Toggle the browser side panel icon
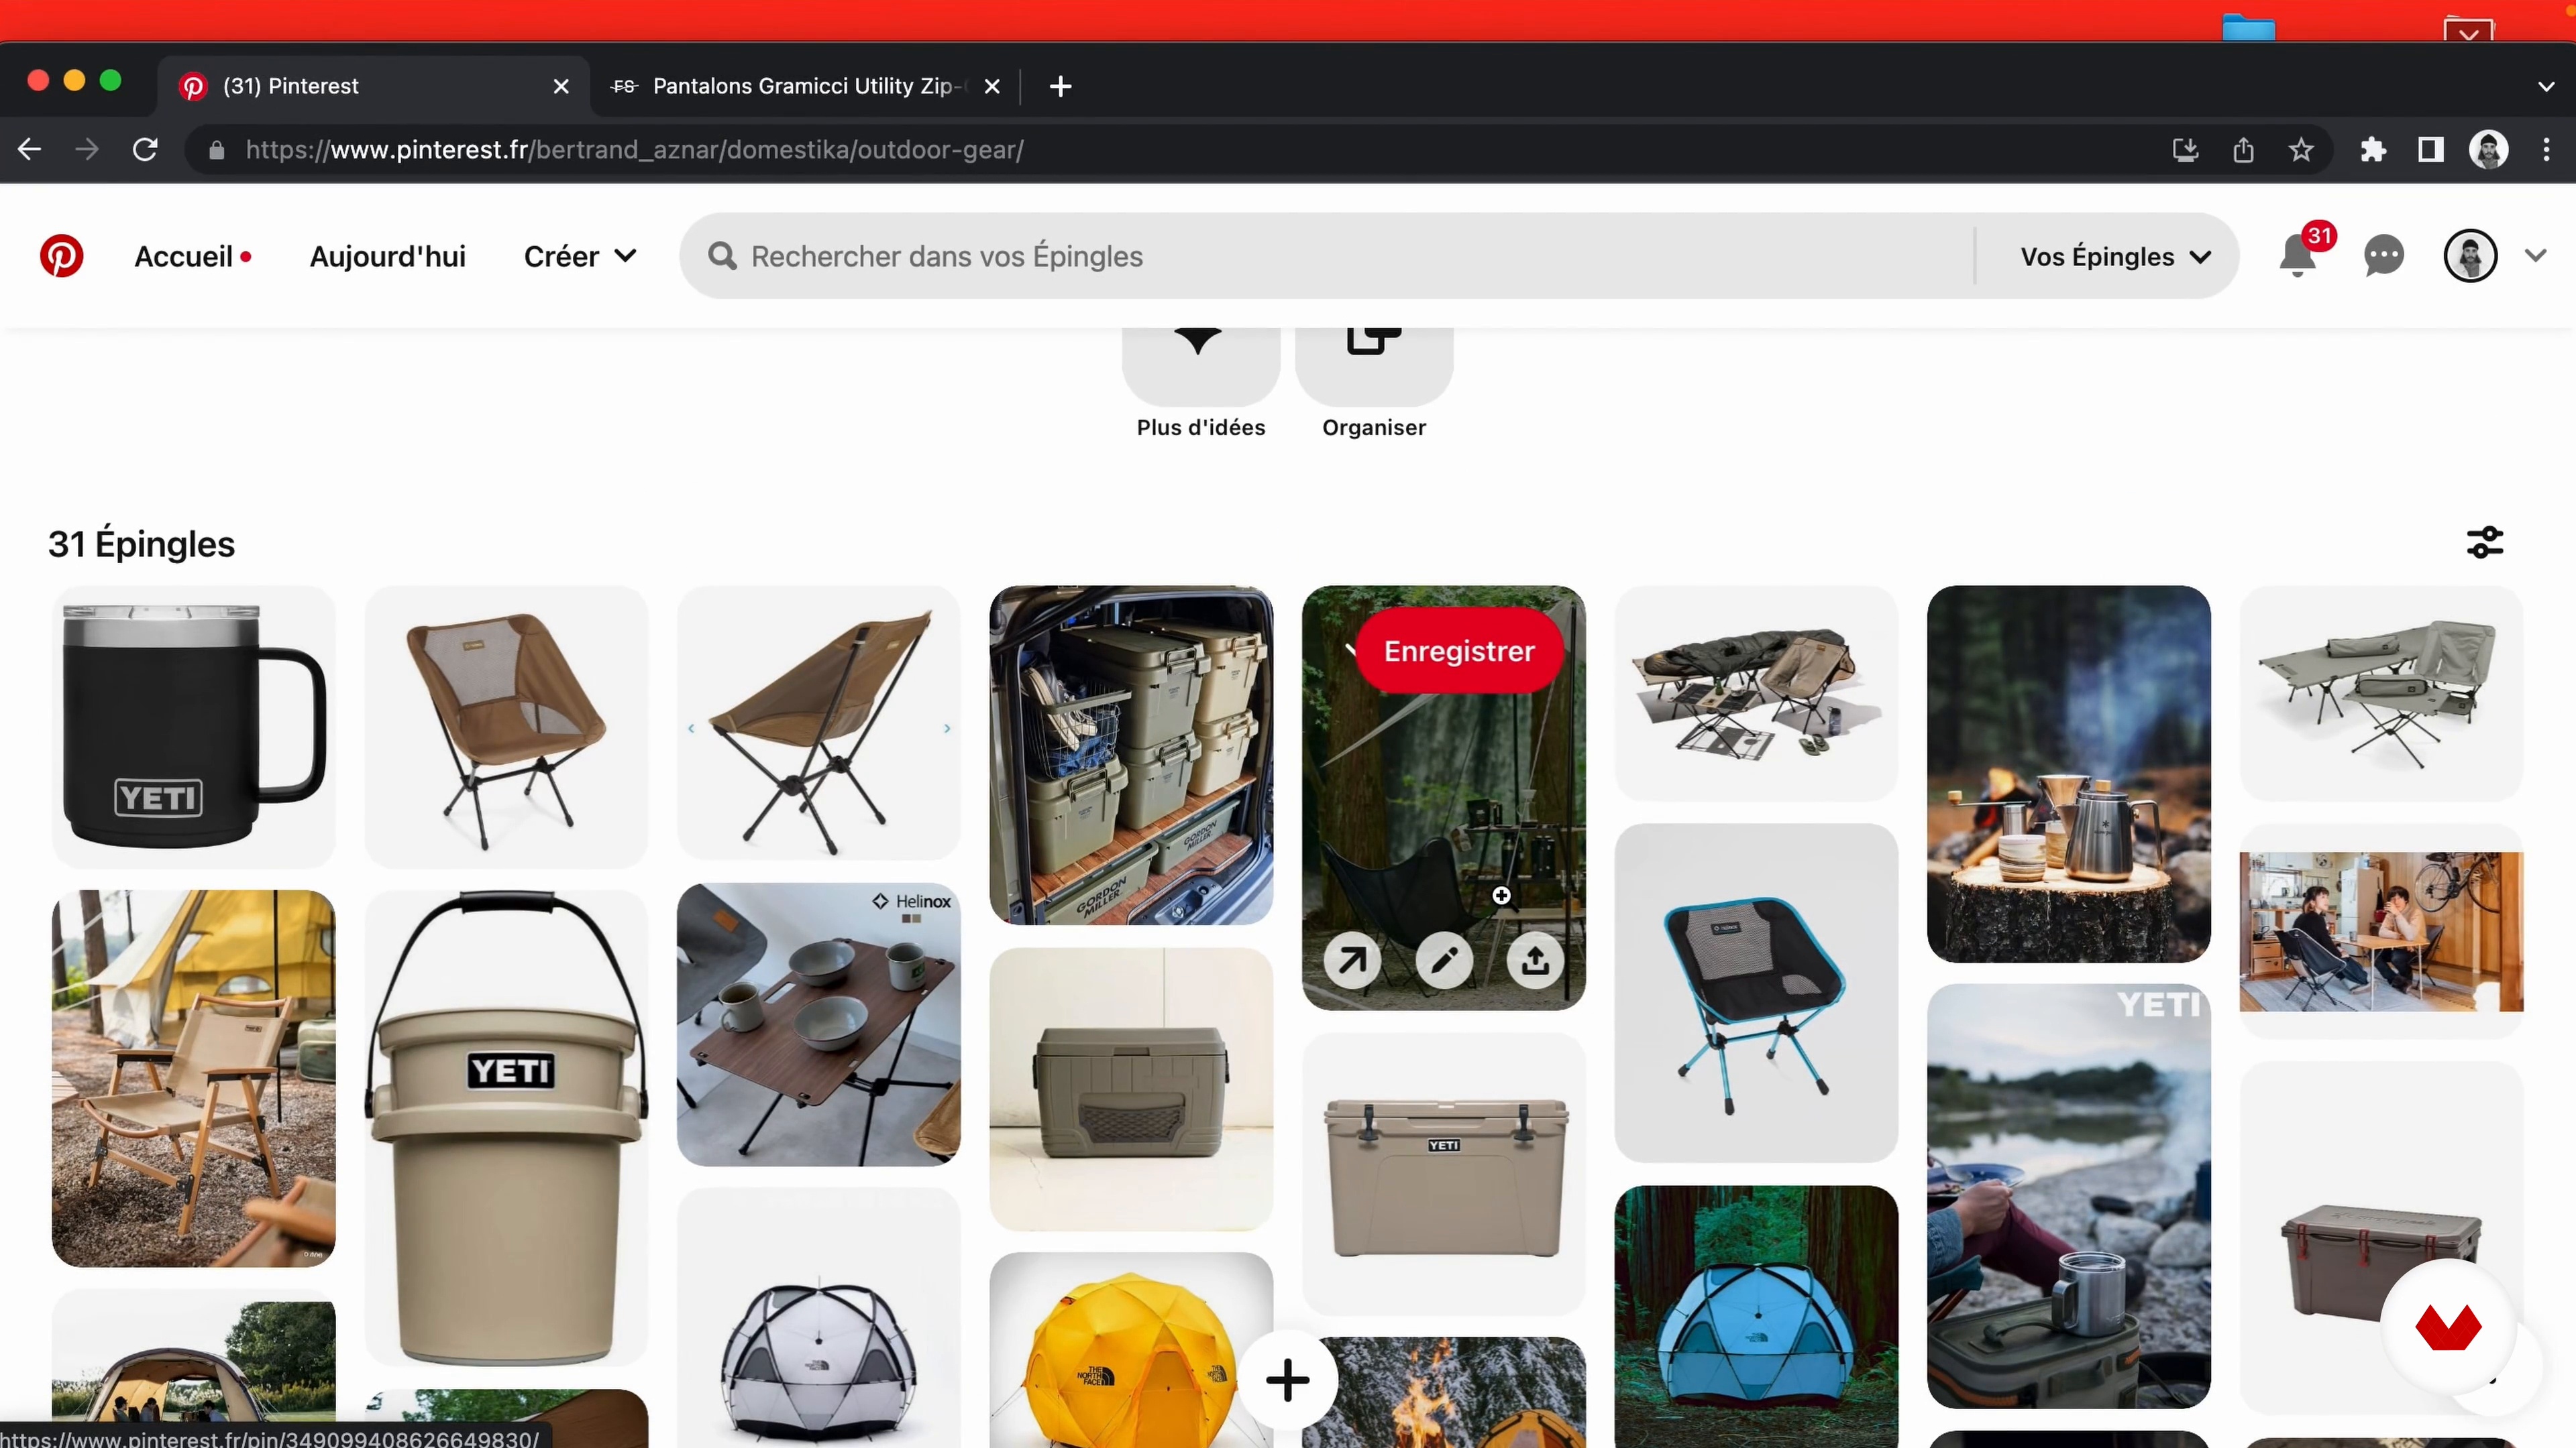The width and height of the screenshot is (2576, 1448). pyautogui.click(x=2431, y=150)
